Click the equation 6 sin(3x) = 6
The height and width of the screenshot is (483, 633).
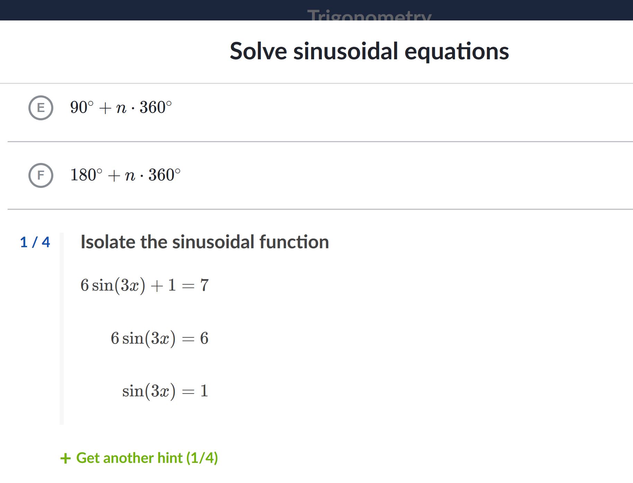[x=160, y=338]
